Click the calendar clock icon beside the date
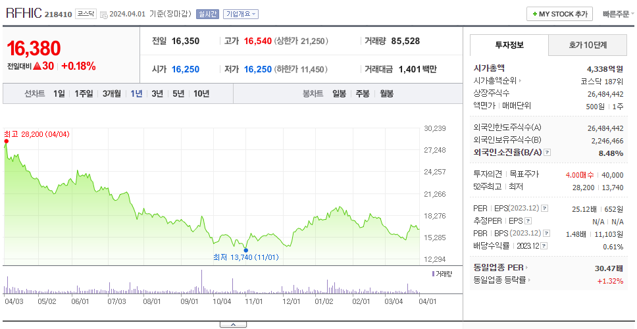The width and height of the screenshot is (637, 329). 103,14
